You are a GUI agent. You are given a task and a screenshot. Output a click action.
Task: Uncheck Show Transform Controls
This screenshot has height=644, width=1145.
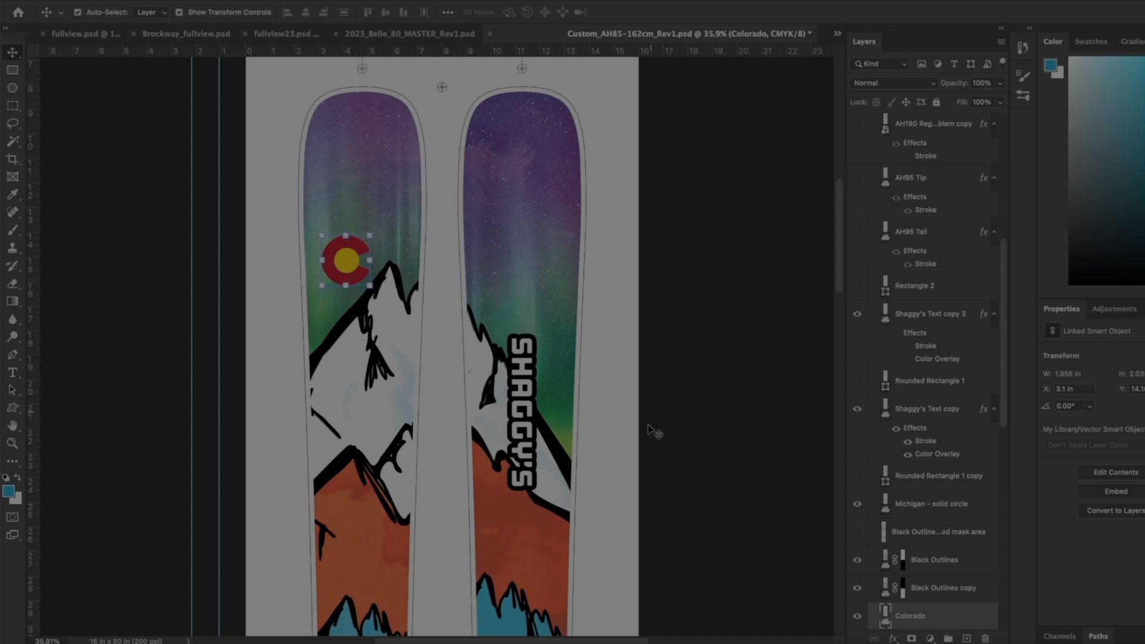pos(179,12)
